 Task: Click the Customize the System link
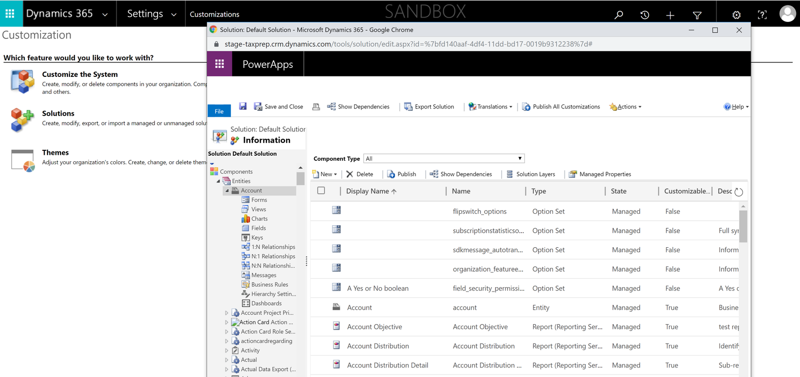[x=80, y=74]
